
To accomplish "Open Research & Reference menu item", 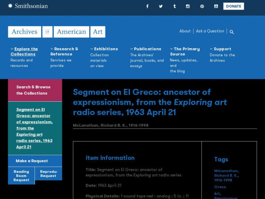I will coord(64,51).
